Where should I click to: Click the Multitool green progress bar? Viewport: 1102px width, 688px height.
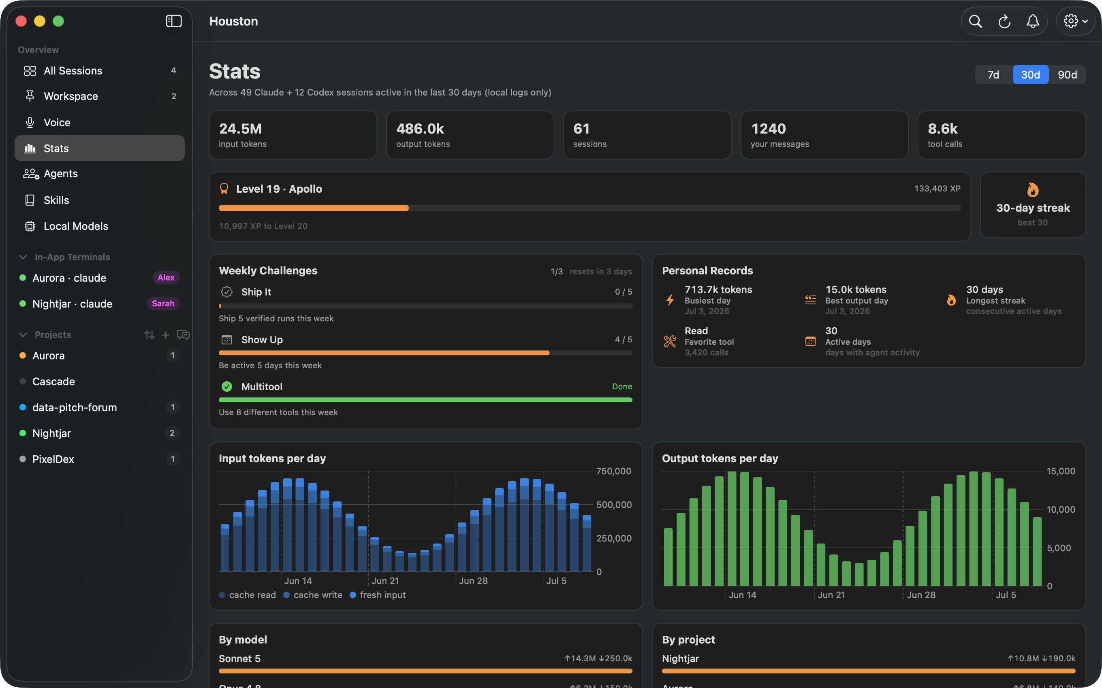(425, 400)
